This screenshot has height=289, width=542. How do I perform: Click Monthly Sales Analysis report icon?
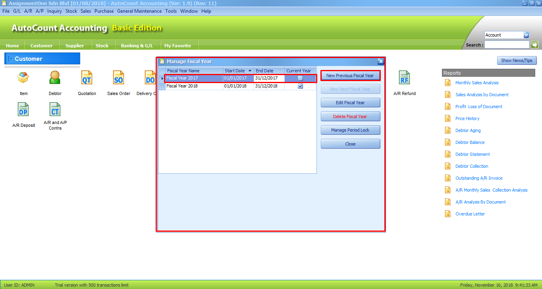point(448,83)
